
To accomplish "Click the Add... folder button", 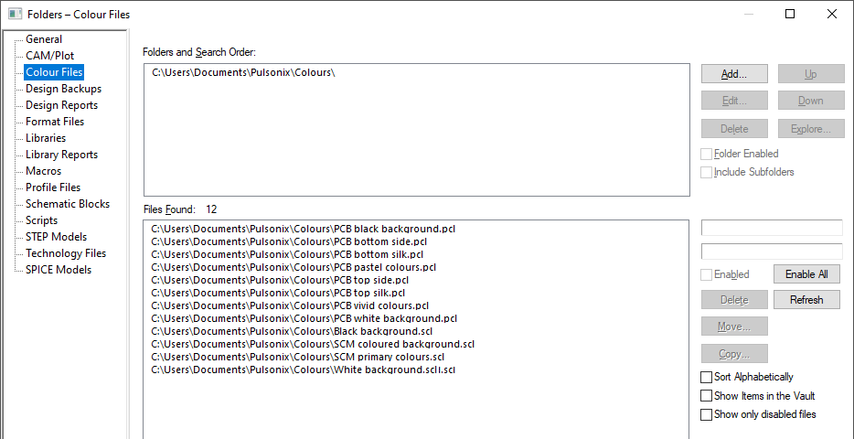I will [734, 74].
